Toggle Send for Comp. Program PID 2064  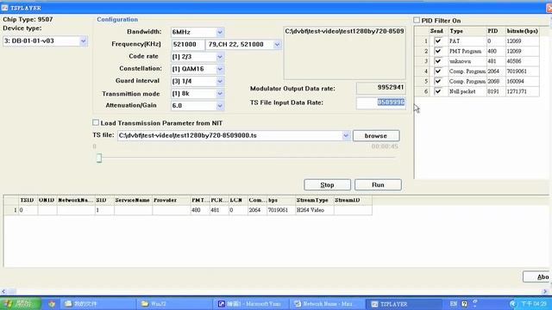click(x=438, y=71)
